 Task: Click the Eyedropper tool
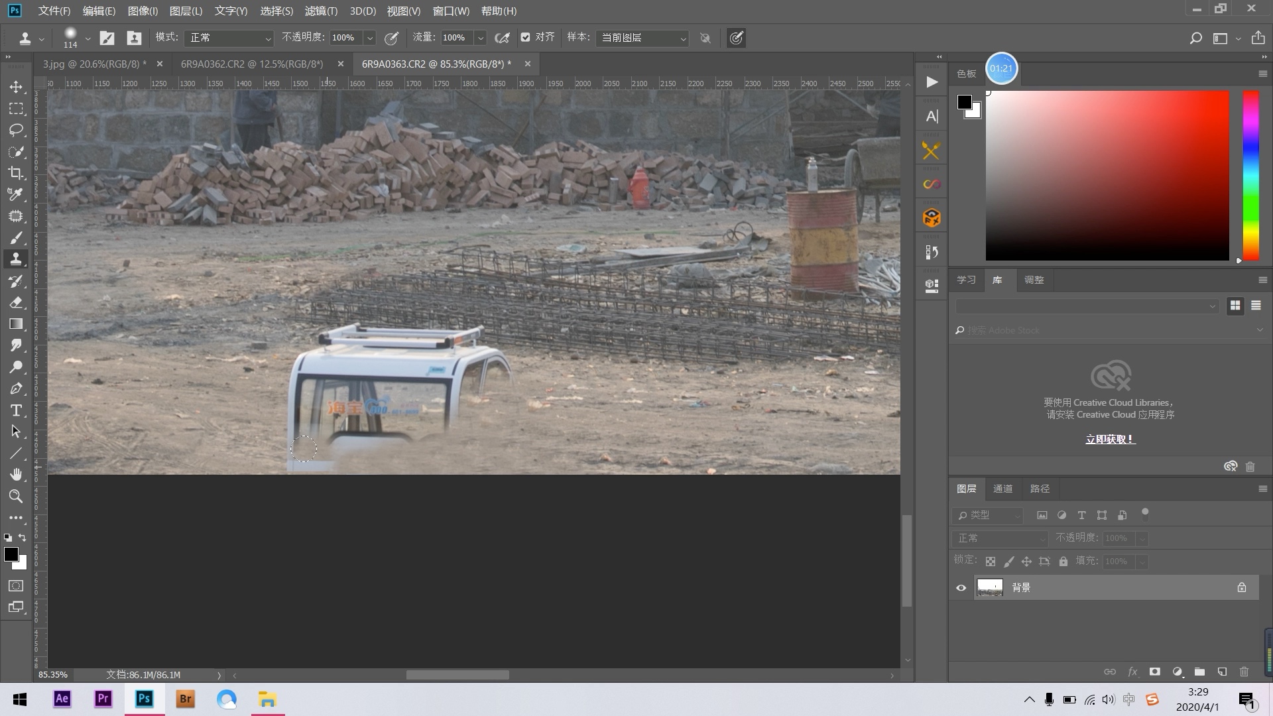16,195
